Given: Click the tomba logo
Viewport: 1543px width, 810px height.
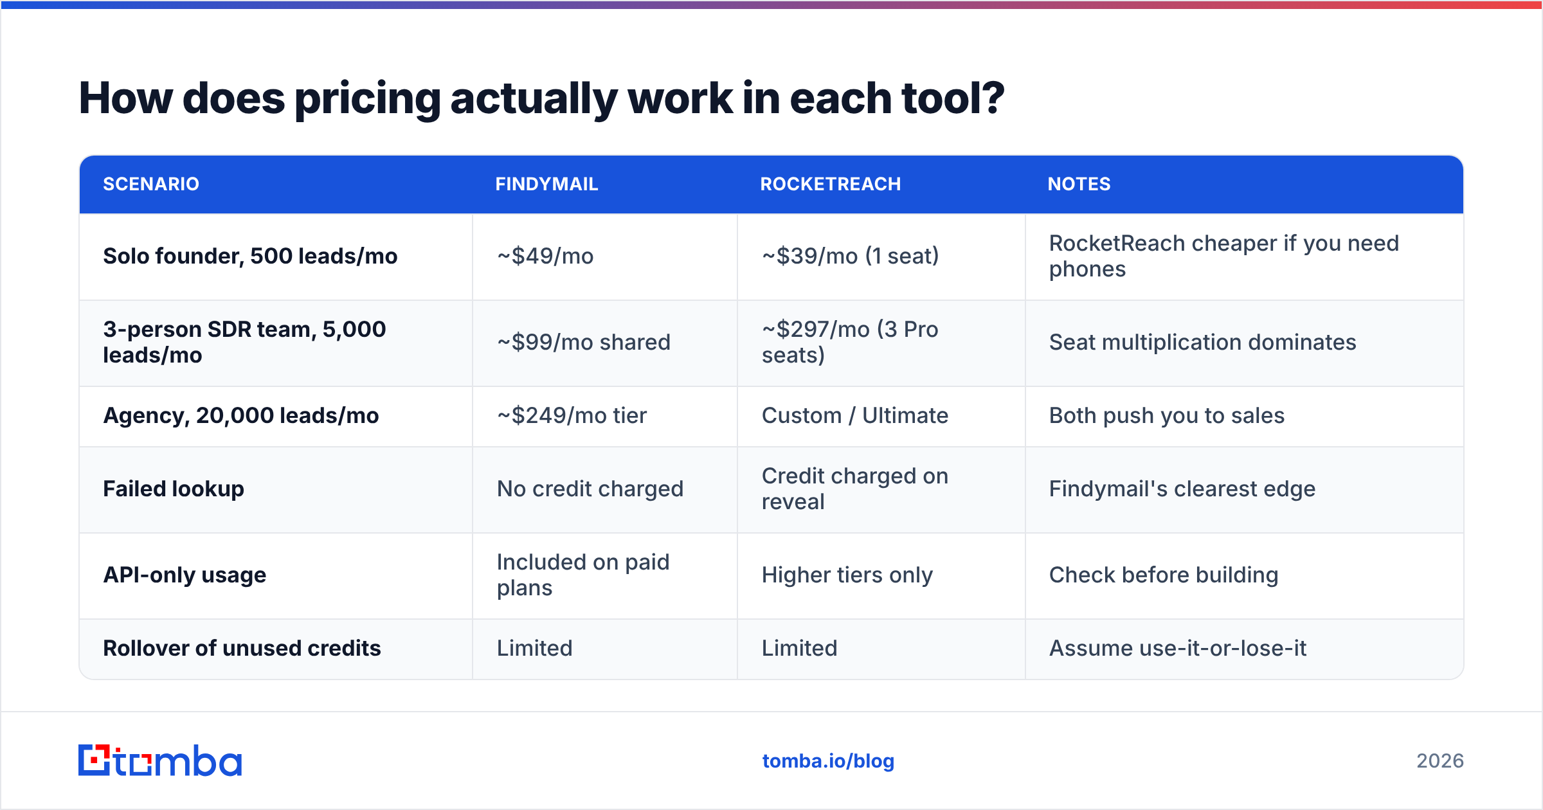Looking at the screenshot, I should point(160,760).
